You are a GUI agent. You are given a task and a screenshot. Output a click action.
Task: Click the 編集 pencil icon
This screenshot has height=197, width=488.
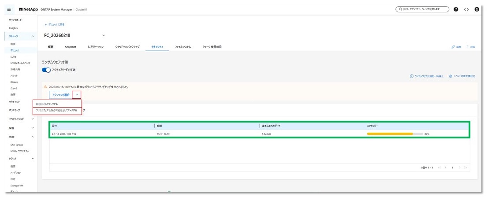(x=453, y=47)
